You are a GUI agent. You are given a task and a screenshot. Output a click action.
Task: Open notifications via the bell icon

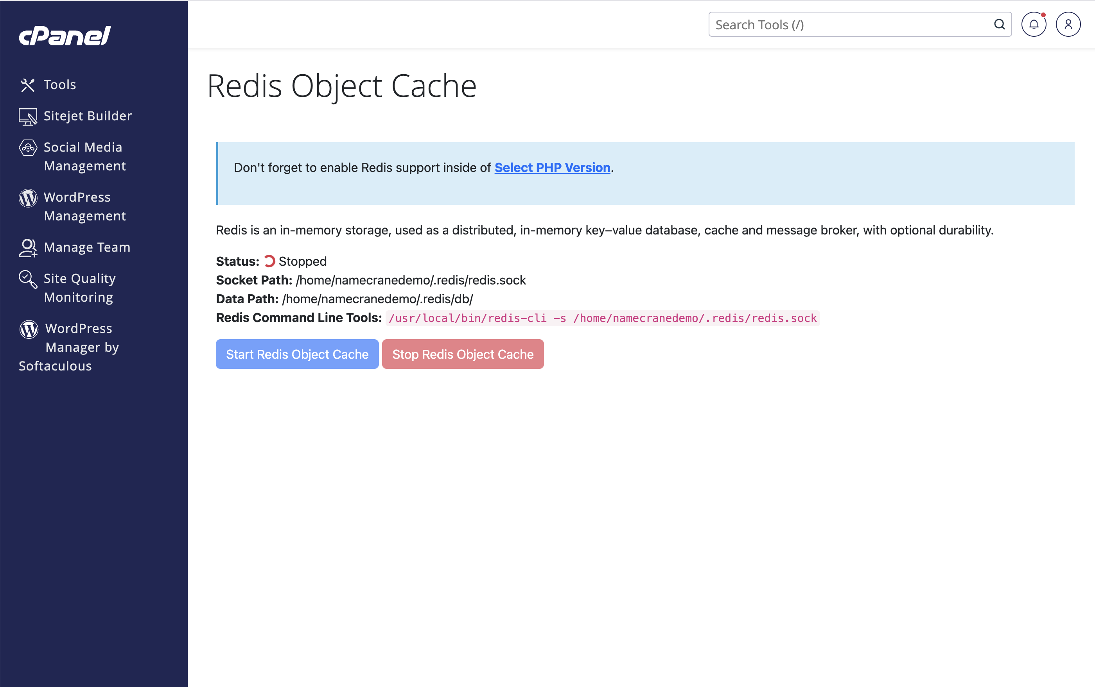(x=1034, y=25)
